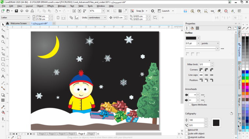The image size is (249, 139).
Task: Enable Scale with object checkbox
Action: [x=186, y=133]
